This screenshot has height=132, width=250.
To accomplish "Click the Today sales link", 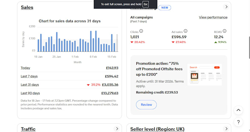I will coord(25,68).
